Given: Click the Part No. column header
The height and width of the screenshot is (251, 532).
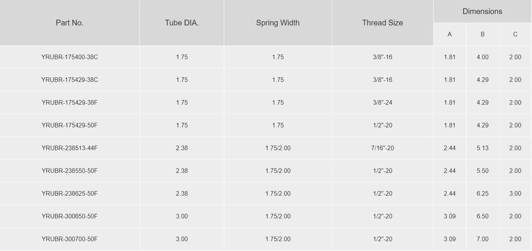Looking at the screenshot, I should (x=70, y=23).
